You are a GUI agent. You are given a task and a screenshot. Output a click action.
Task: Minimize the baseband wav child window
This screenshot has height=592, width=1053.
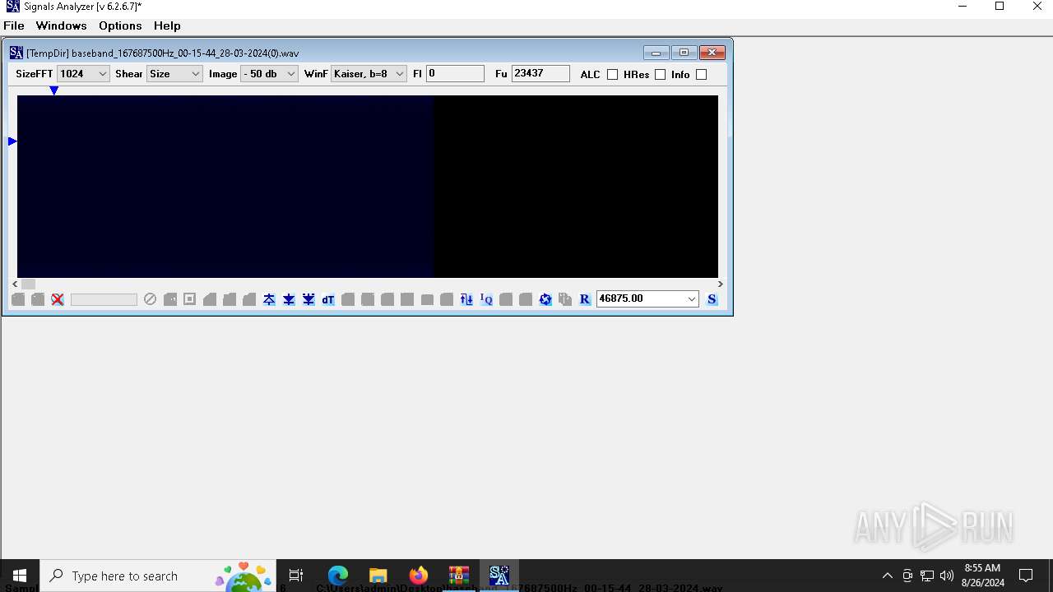tap(656, 53)
